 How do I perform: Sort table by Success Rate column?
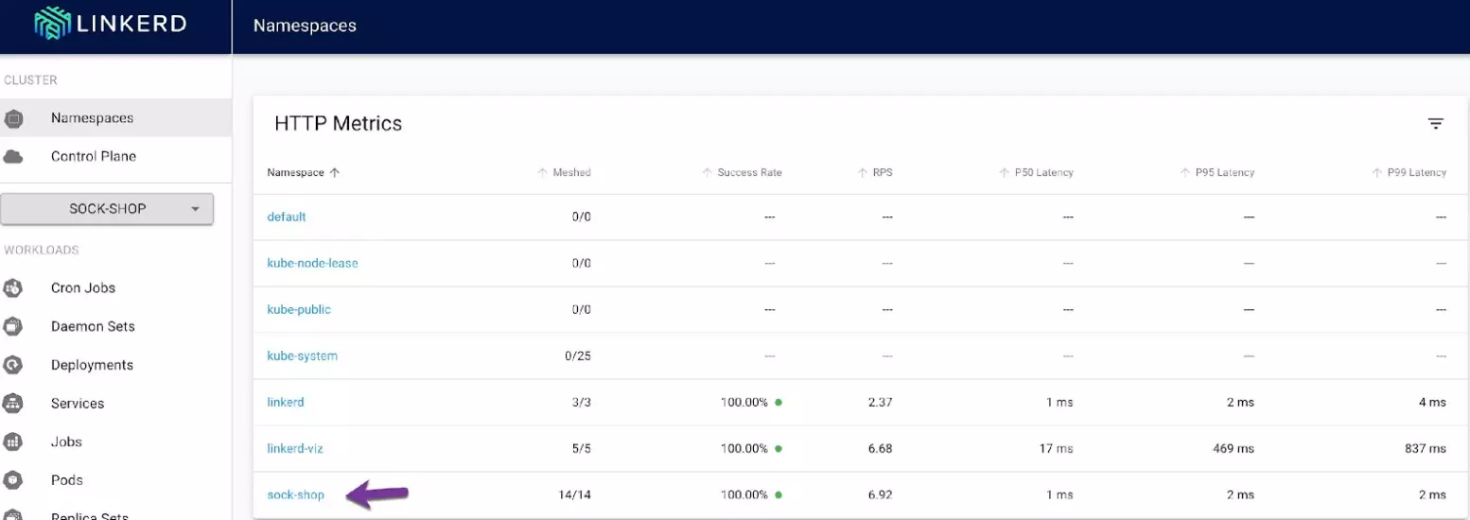(x=742, y=172)
